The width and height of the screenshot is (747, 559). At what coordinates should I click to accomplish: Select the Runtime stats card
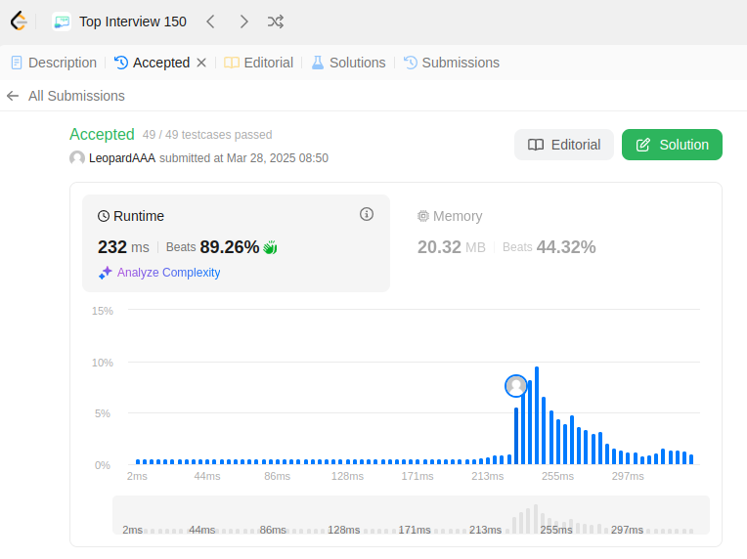point(236,243)
